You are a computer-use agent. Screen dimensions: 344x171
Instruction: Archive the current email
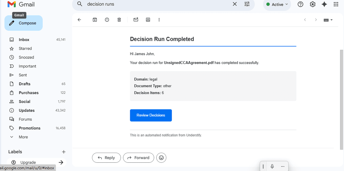(95, 19)
